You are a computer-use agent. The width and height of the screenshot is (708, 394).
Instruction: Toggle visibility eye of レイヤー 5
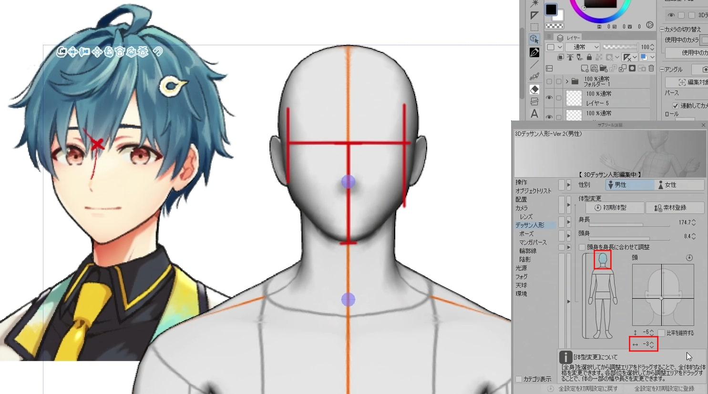pos(549,98)
